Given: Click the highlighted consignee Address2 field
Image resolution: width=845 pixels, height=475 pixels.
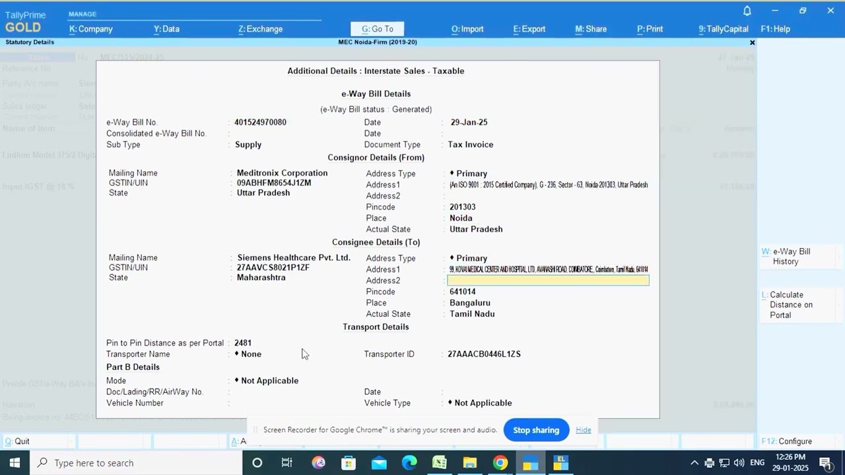Looking at the screenshot, I should (548, 280).
